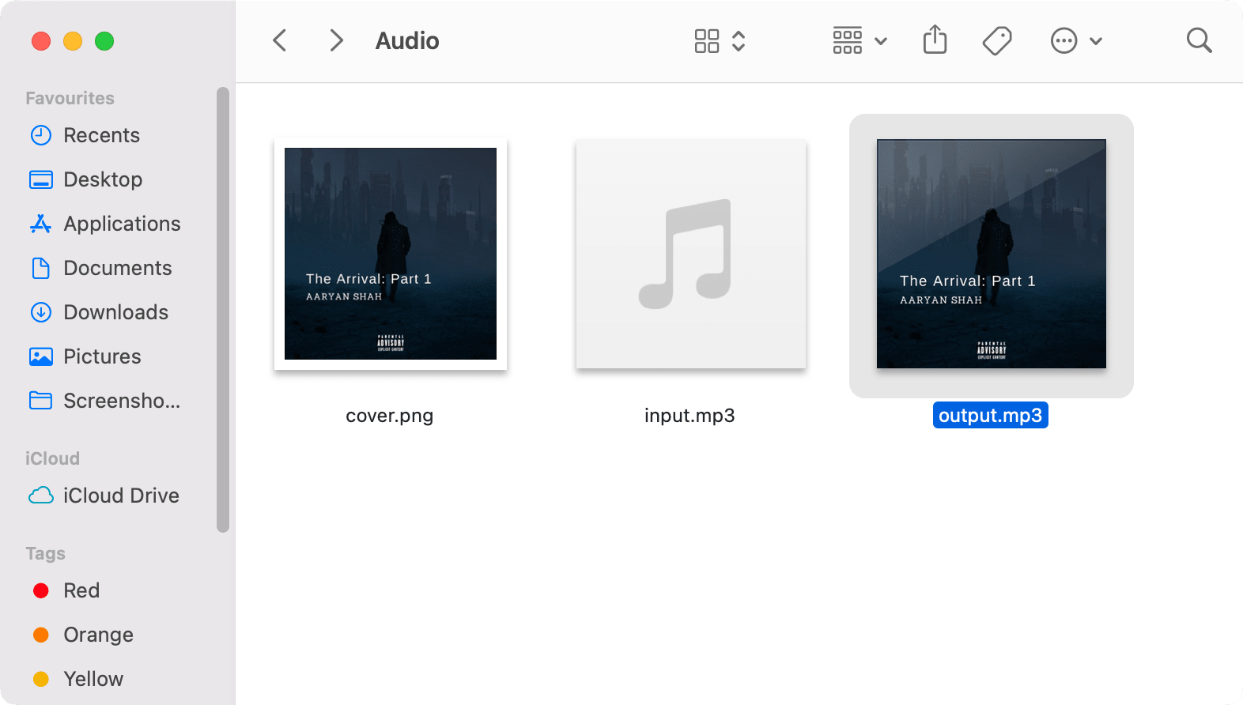The width and height of the screenshot is (1243, 705).
Task: Click the Tags section header
Action: [45, 553]
